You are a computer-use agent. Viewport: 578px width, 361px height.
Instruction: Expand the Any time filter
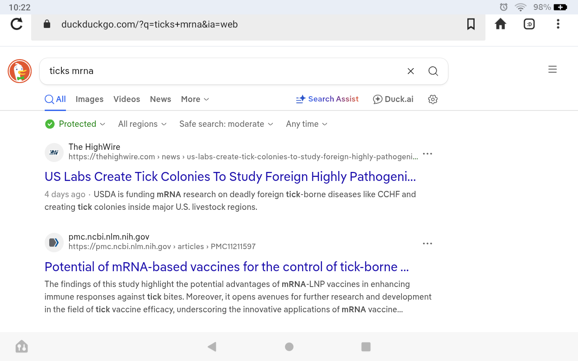307,124
